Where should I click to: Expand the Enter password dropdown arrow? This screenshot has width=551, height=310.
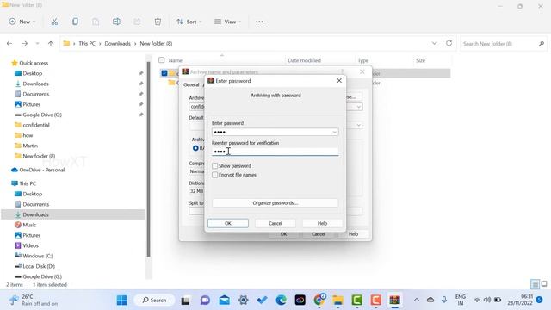[x=335, y=132]
